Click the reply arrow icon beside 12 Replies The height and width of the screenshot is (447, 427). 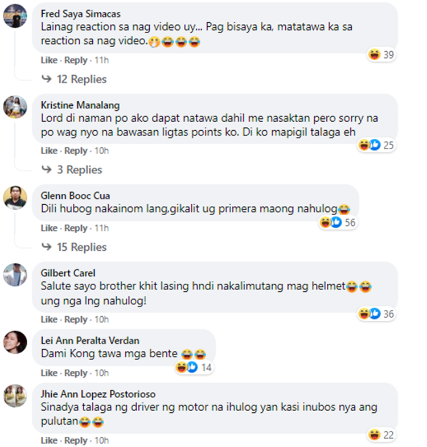click(x=47, y=78)
